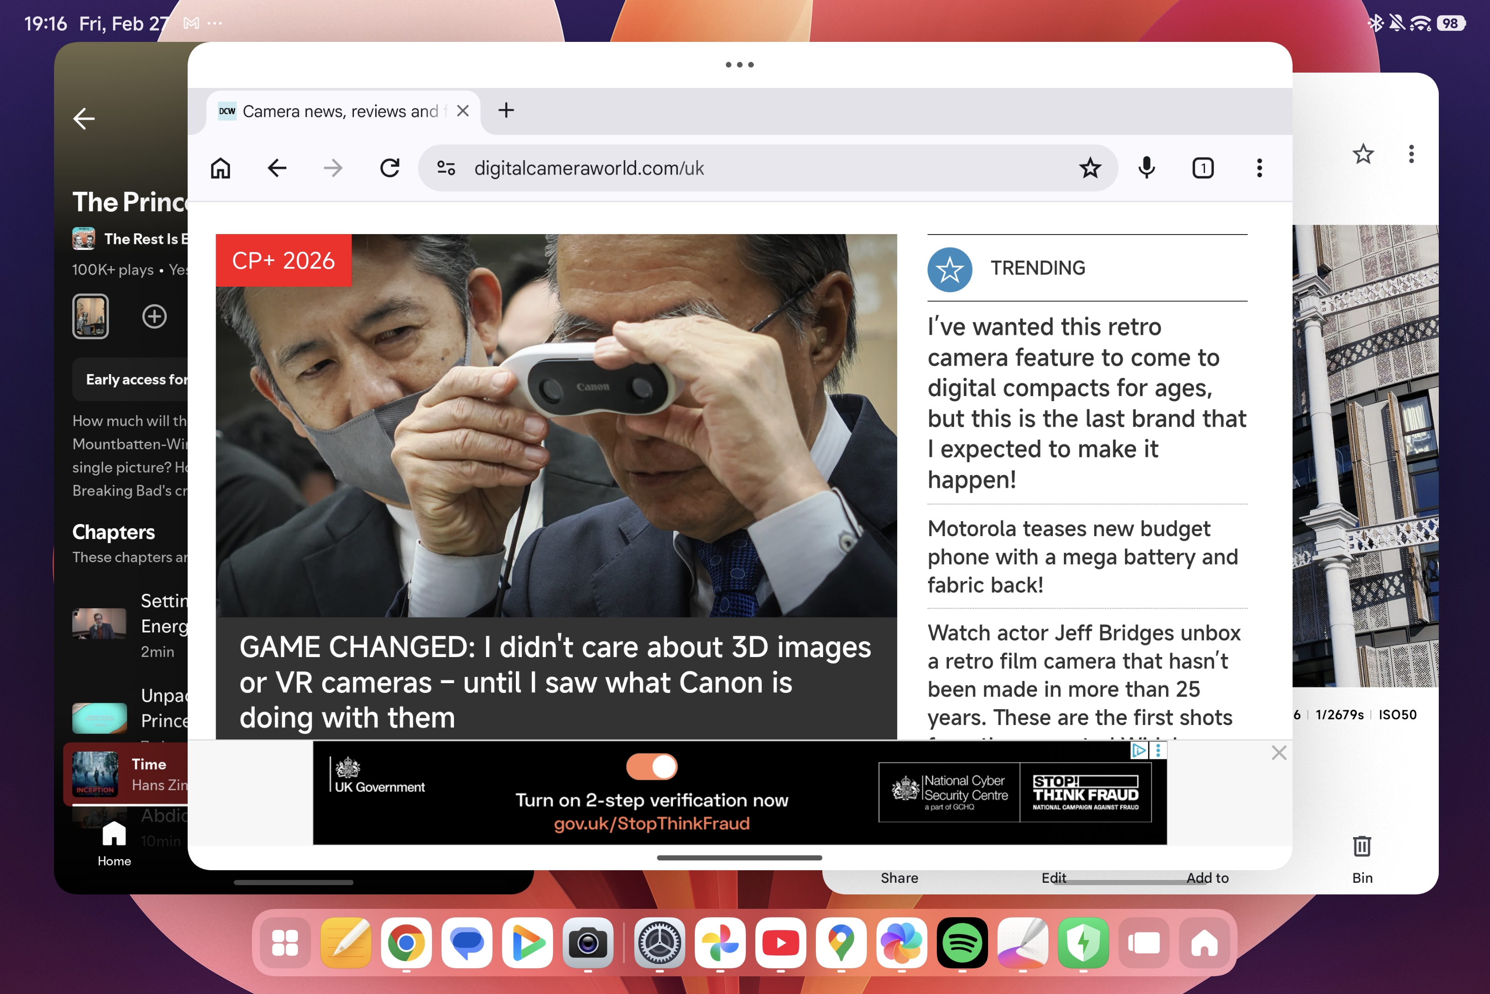Tap the voice search microphone in the address bar
Screen dimensions: 1490x994
pyautogui.click(x=1145, y=168)
